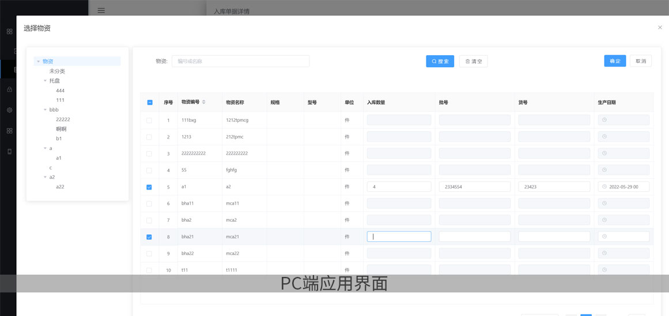Open the gear settings icon in sidebar

(9, 110)
